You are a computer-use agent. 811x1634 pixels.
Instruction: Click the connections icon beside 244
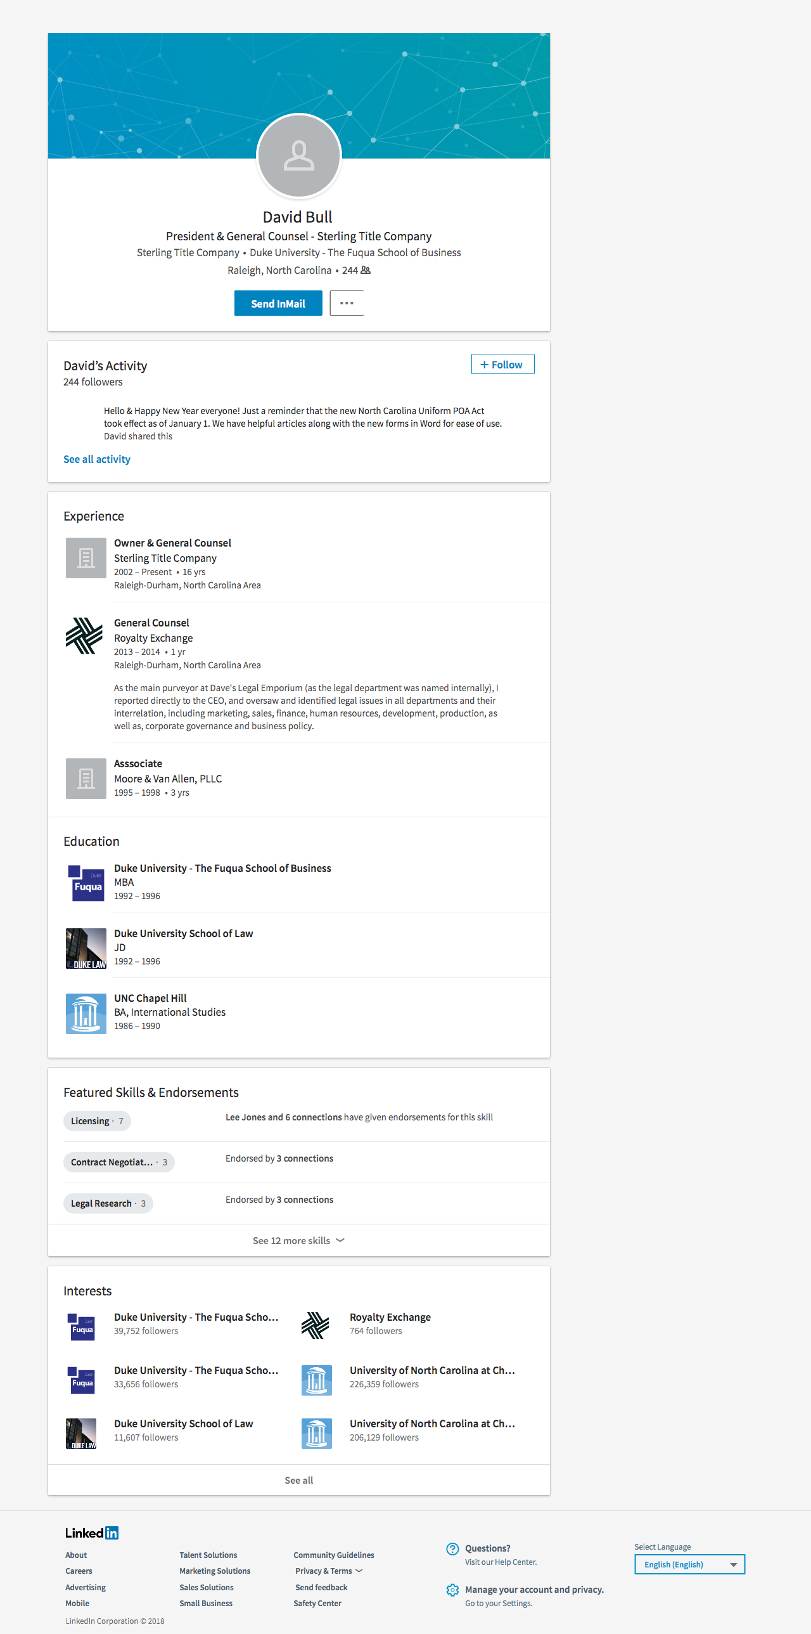[x=366, y=270]
